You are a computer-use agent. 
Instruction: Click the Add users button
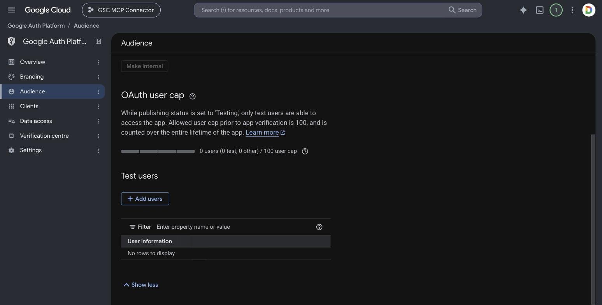(145, 199)
